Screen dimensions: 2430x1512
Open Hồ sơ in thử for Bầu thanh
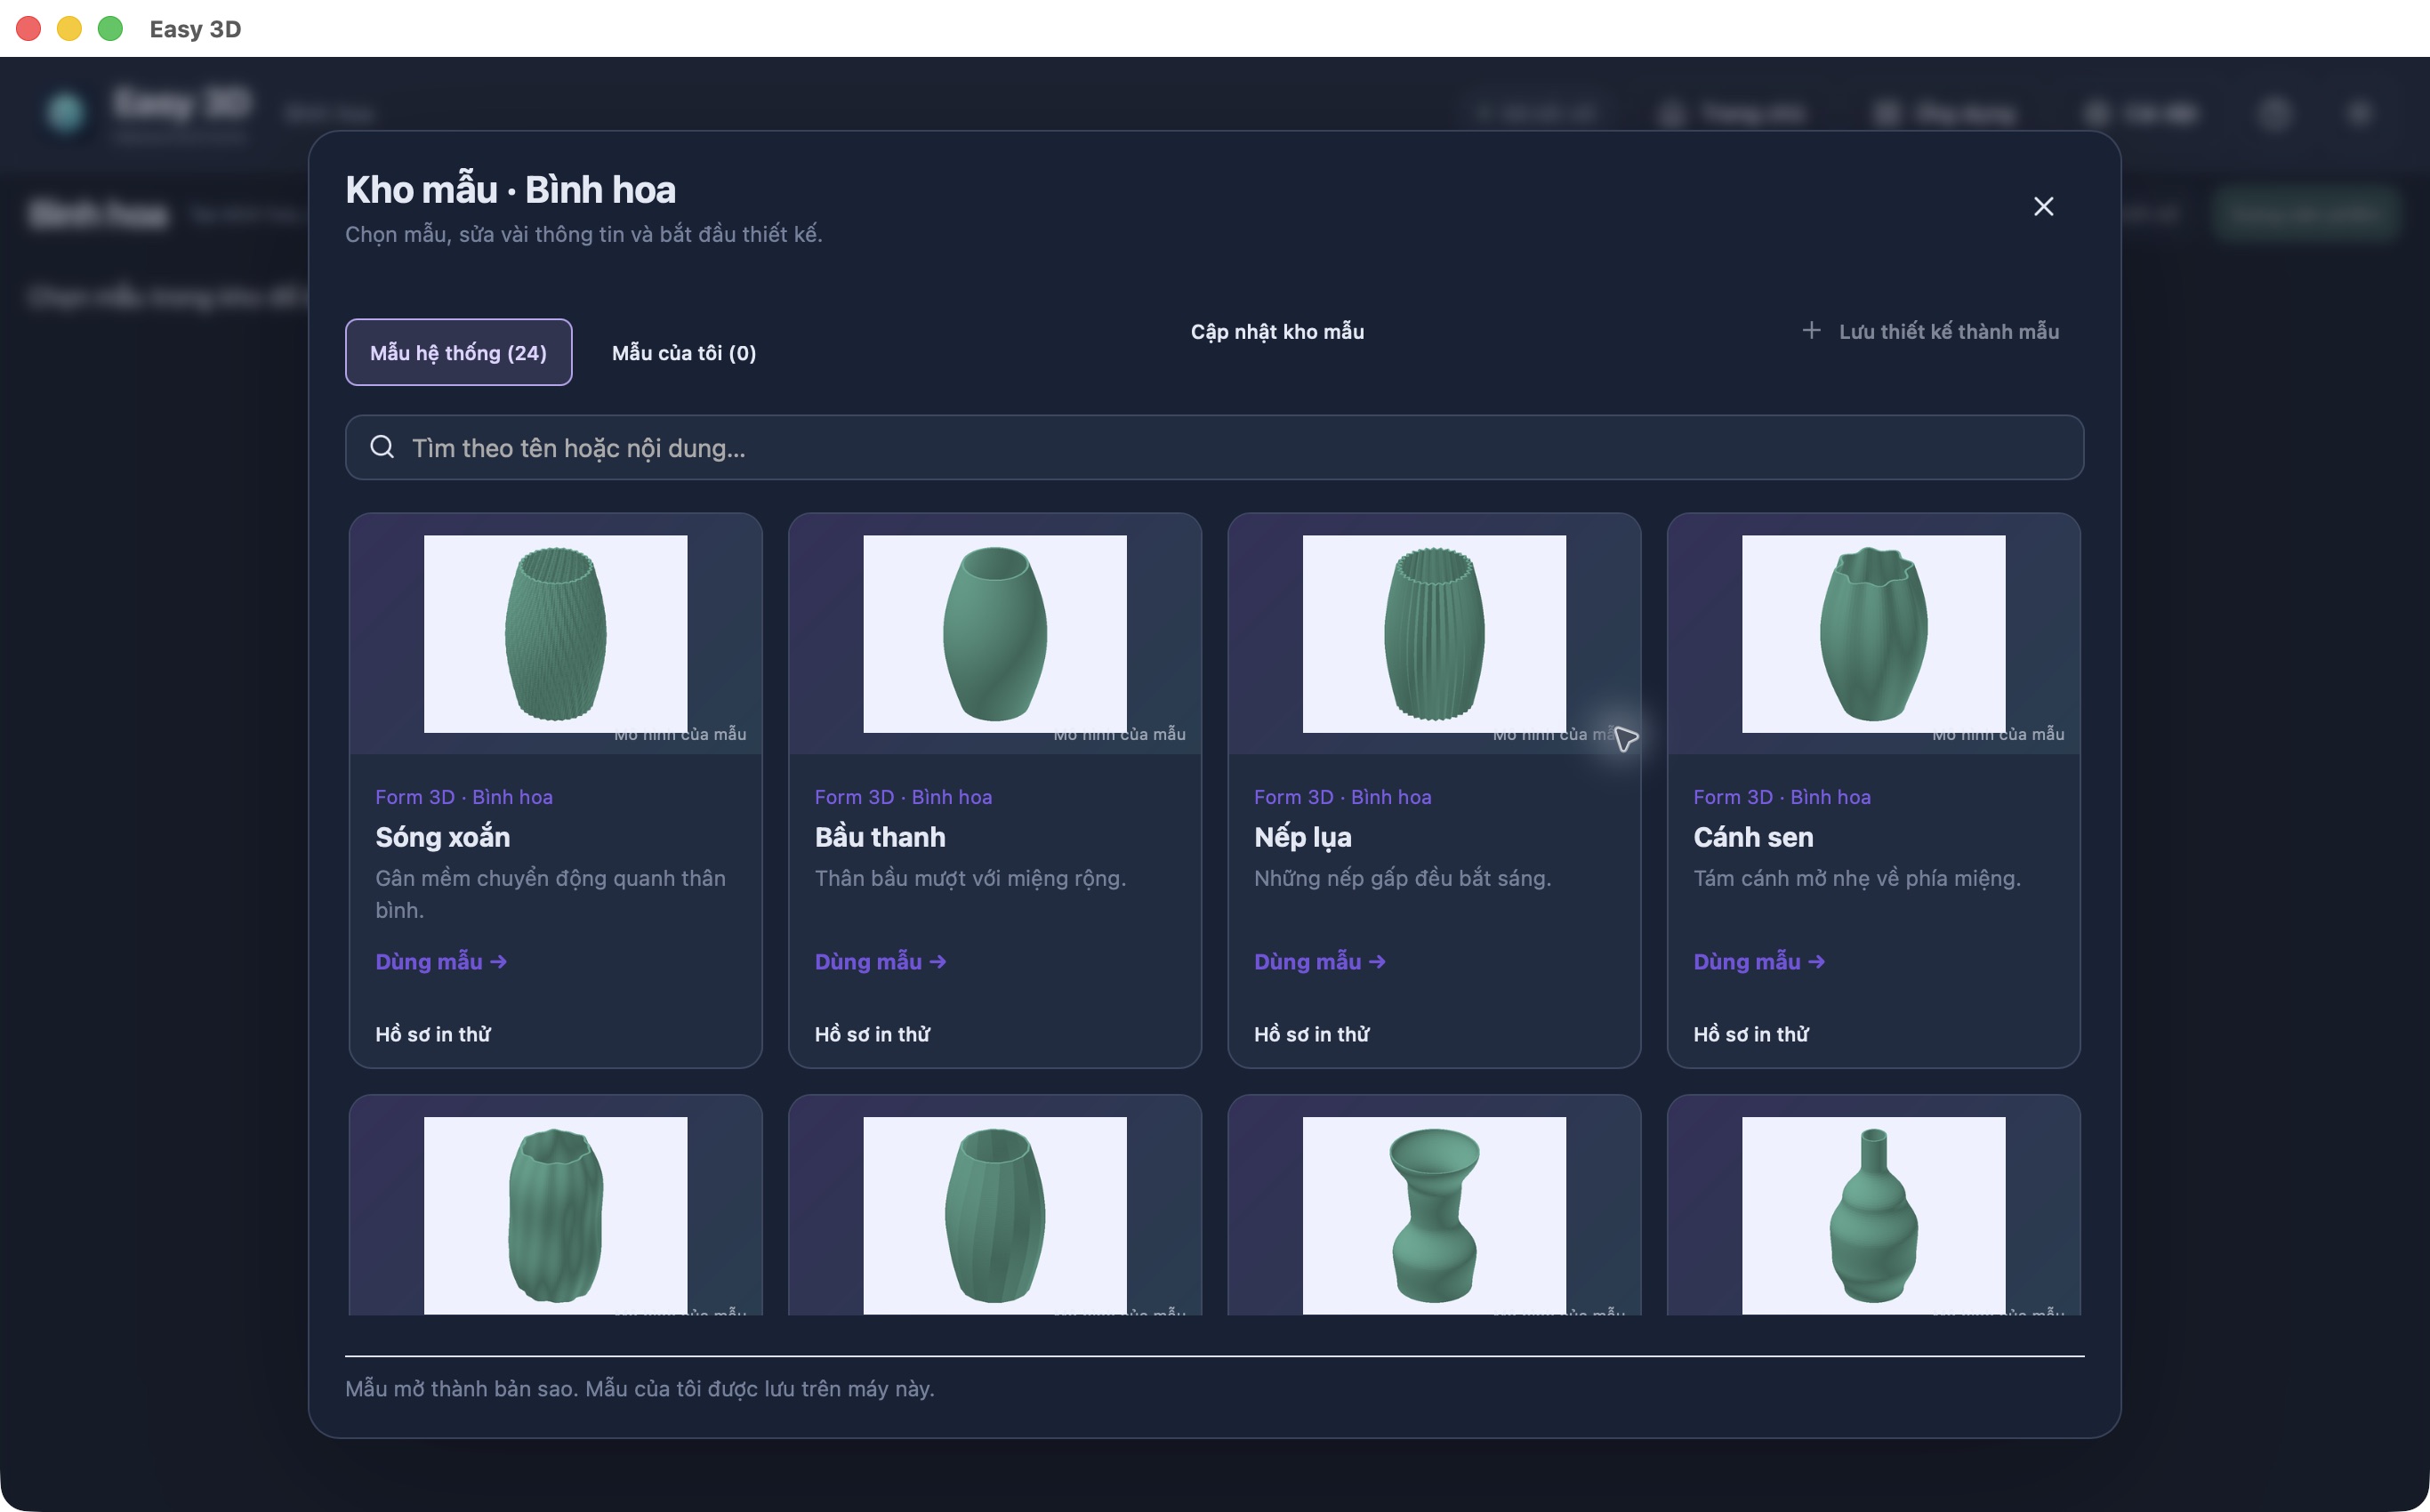872,1034
